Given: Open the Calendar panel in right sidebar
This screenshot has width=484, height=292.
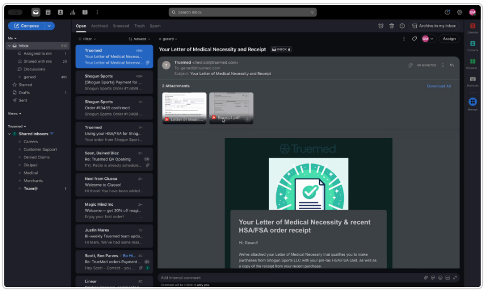Looking at the screenshot, I should click(473, 28).
